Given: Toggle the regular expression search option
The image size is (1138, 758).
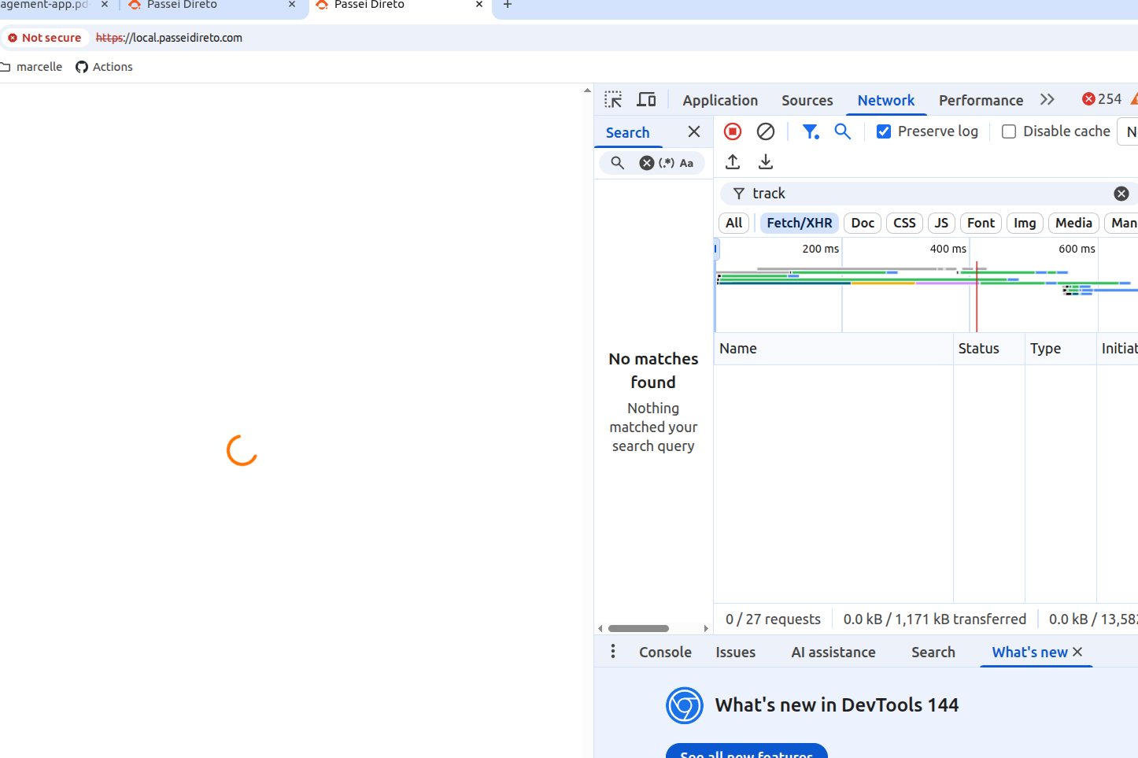Looking at the screenshot, I should coord(667,163).
